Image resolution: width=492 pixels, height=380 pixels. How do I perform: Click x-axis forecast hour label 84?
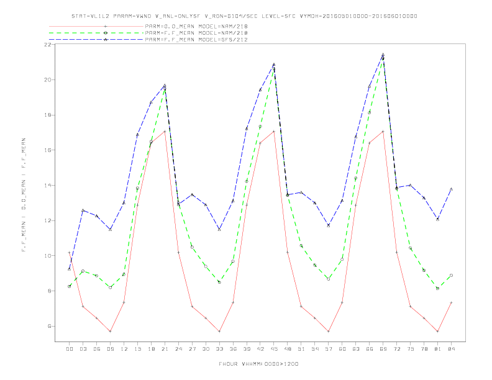pyautogui.click(x=452, y=349)
